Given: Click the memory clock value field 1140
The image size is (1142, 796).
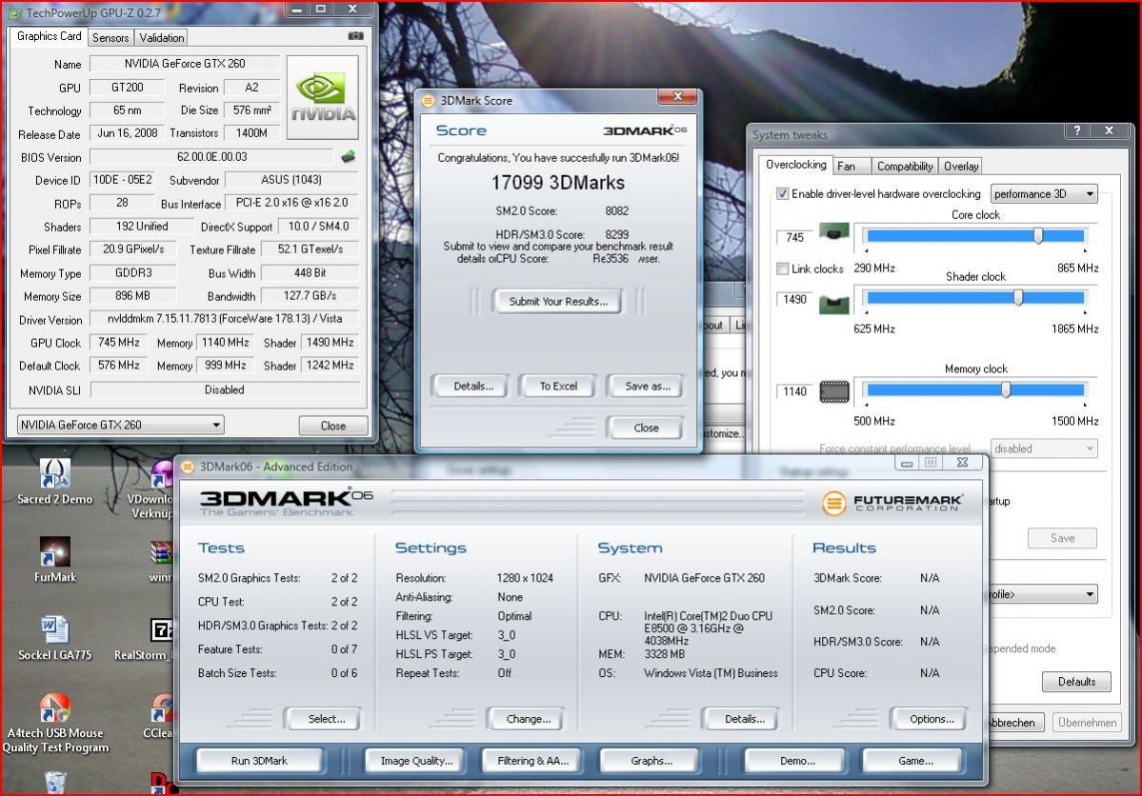Looking at the screenshot, I should click(x=794, y=391).
